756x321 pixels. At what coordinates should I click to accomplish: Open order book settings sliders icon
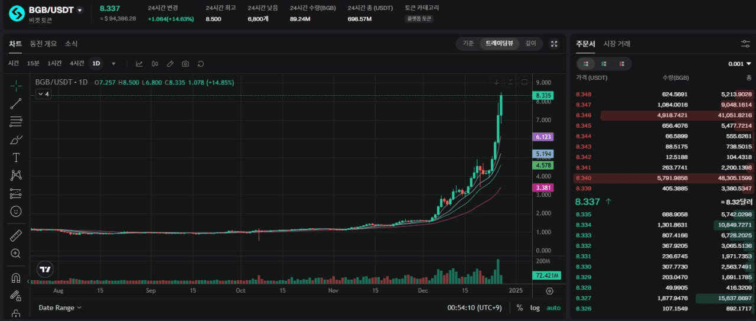click(x=745, y=44)
